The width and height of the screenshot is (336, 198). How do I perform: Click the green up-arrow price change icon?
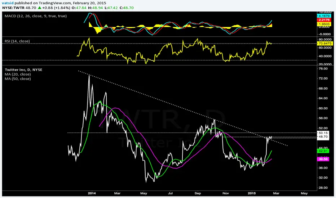click(x=39, y=8)
